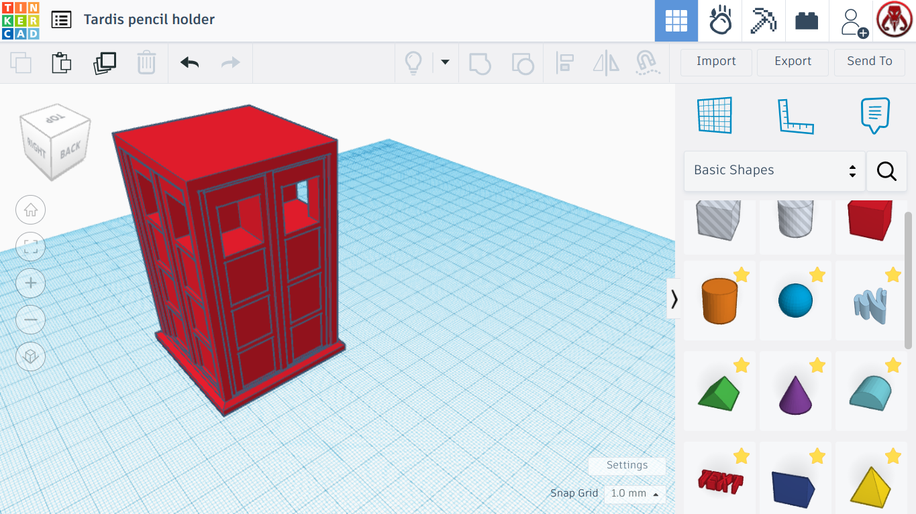Click the Send To button
916x514 pixels.
pos(869,62)
